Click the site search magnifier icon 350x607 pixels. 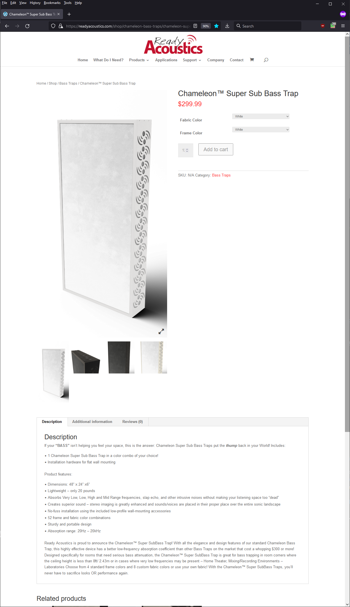[266, 60]
